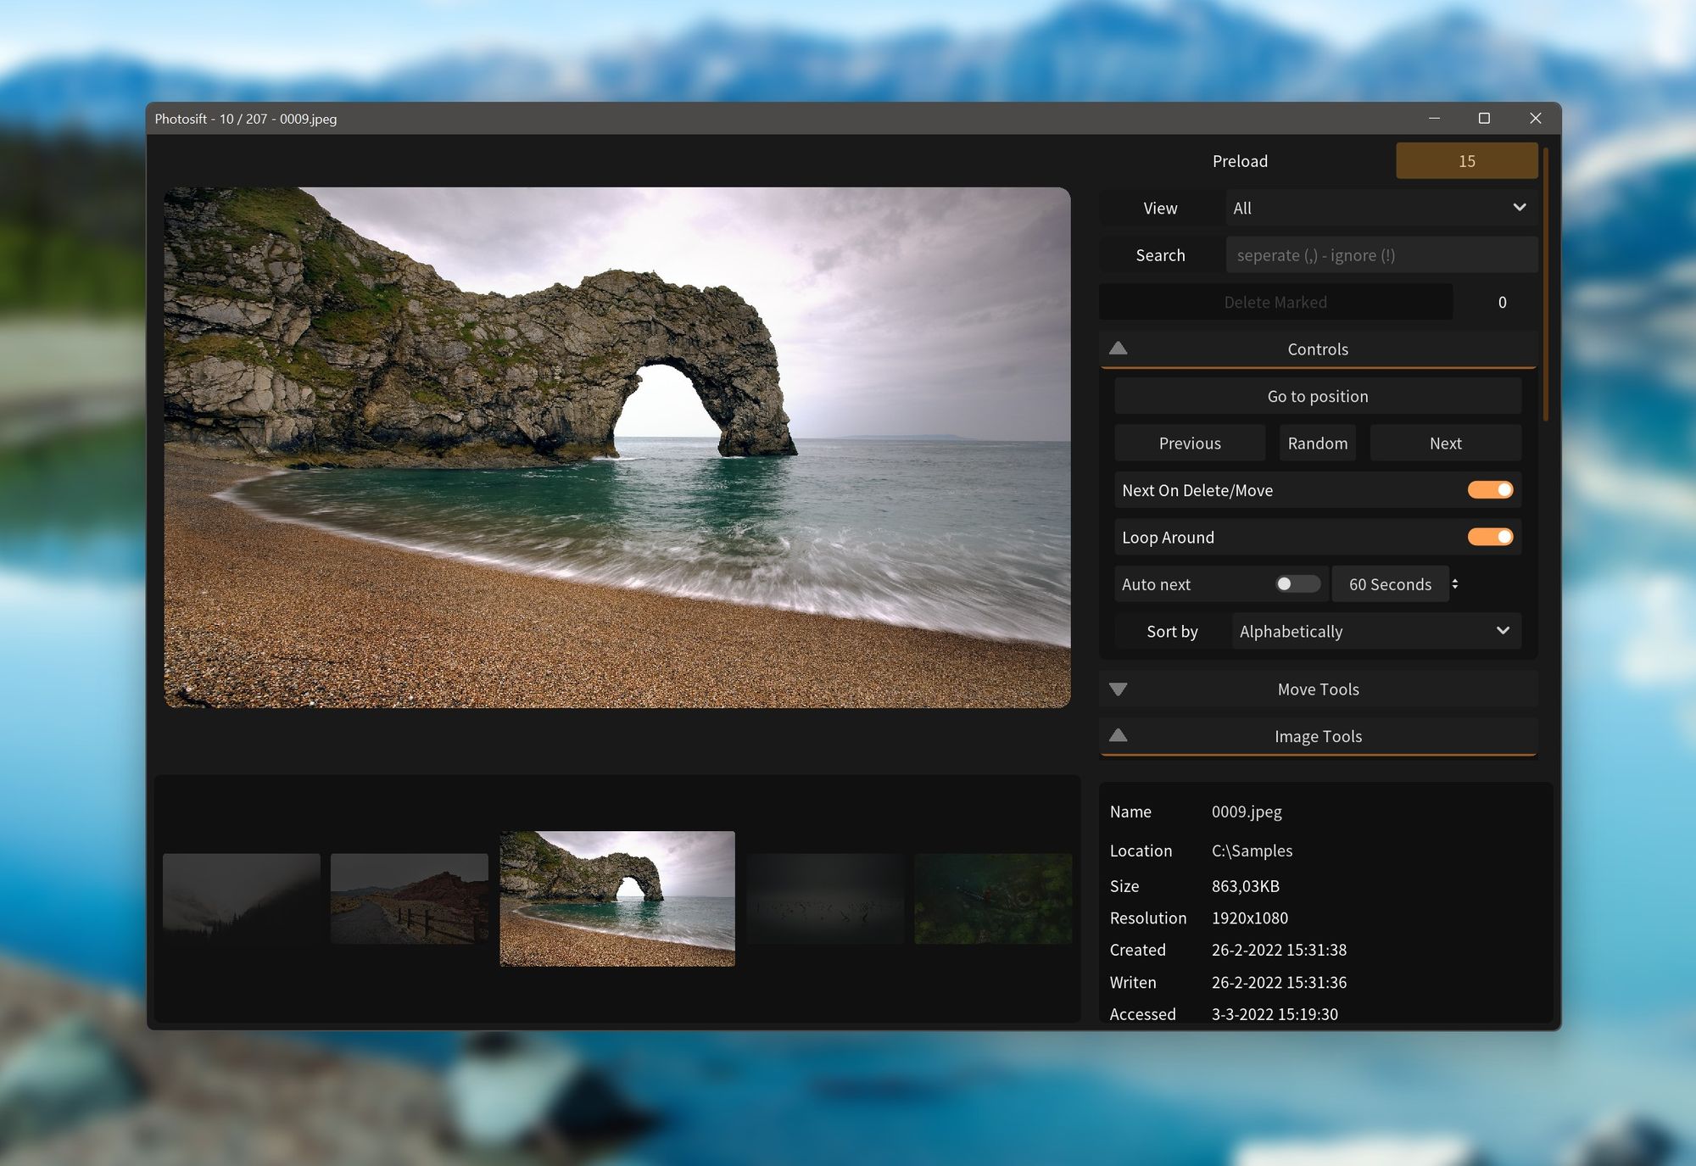
Task: Expand the Move Tools section triangle
Action: coord(1118,689)
